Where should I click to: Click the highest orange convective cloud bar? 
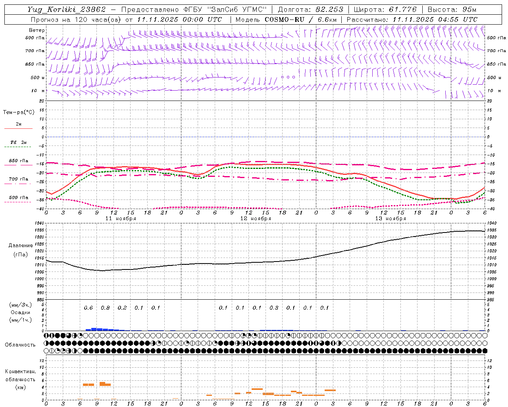tap(102, 383)
